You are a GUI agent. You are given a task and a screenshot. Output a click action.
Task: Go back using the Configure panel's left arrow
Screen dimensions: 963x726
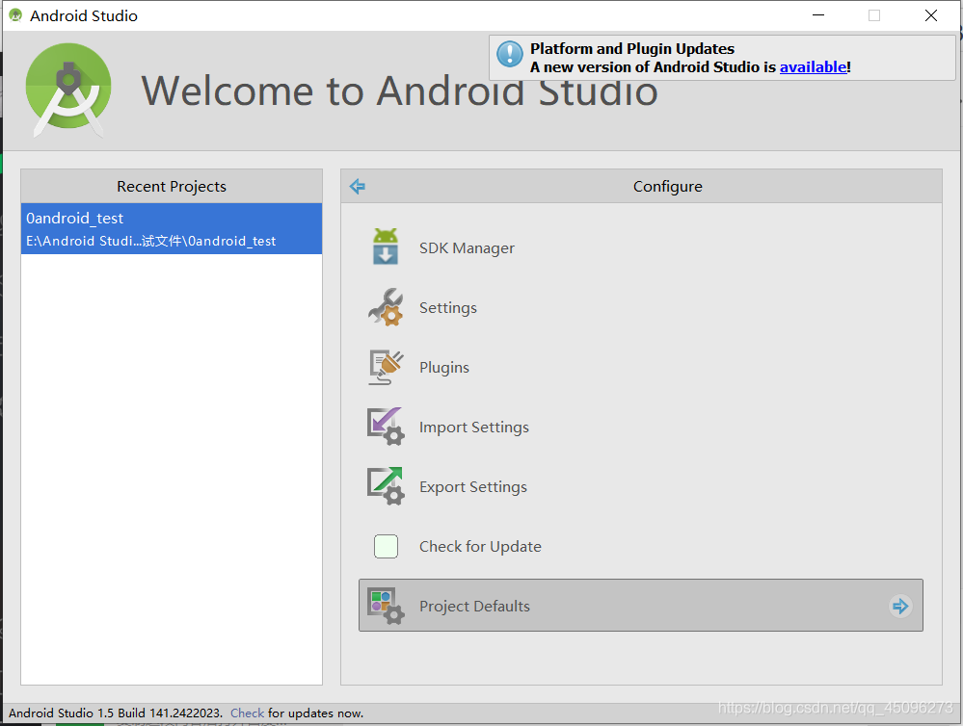358,186
